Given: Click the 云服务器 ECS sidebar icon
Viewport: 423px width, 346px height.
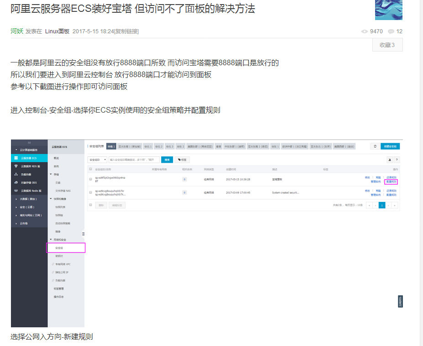Looking at the screenshot, I should point(16,158).
